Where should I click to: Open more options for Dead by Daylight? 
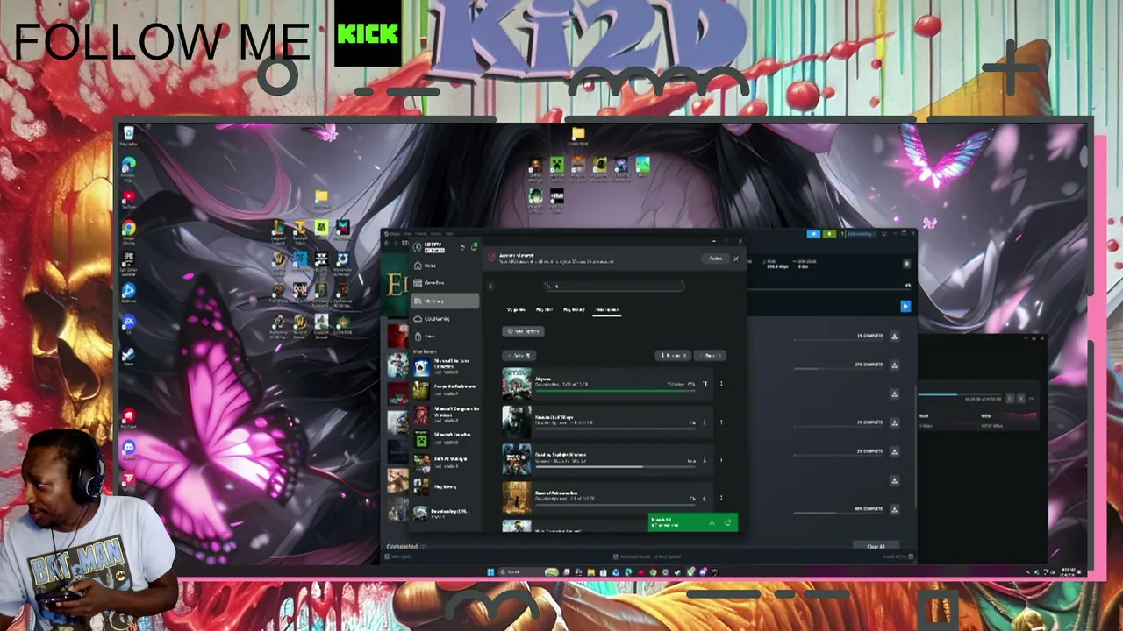point(721,460)
